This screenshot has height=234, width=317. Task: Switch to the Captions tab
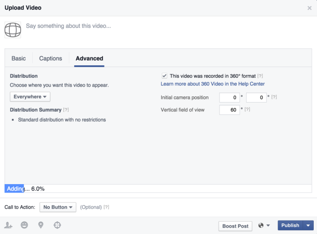50,58
